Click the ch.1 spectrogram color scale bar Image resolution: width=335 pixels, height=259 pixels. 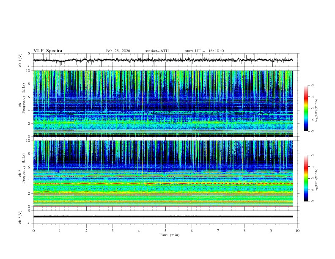pos(306,108)
